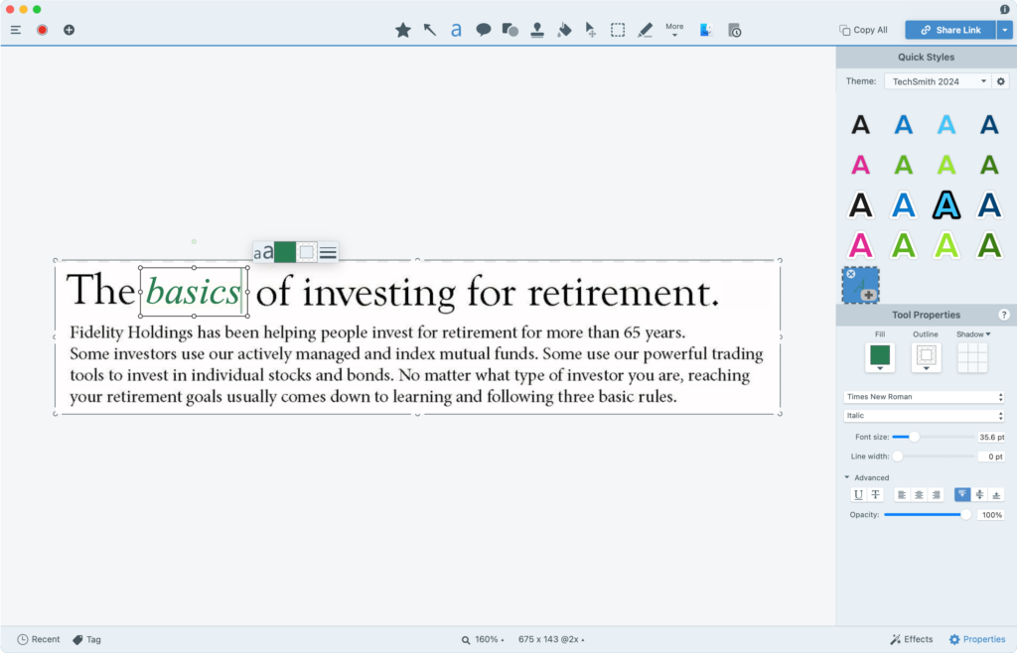Click the Shadow direction grid
Viewport: 1017px width, 653px height.
click(972, 357)
